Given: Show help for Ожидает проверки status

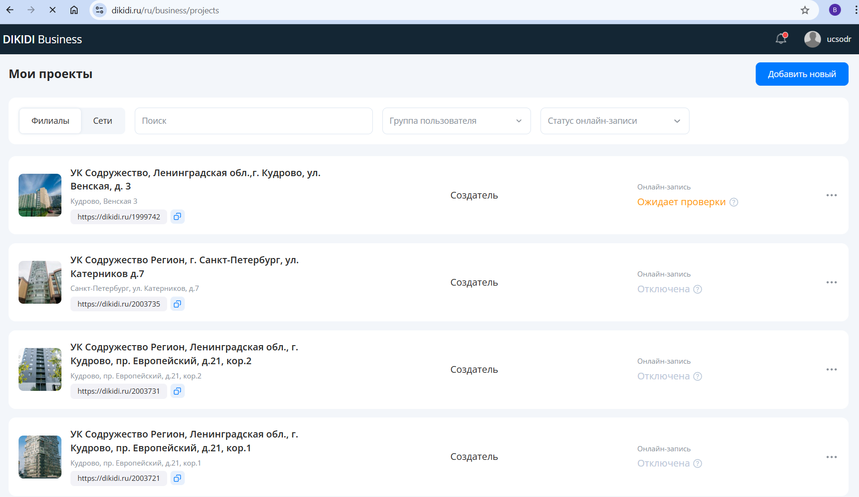Looking at the screenshot, I should [734, 202].
